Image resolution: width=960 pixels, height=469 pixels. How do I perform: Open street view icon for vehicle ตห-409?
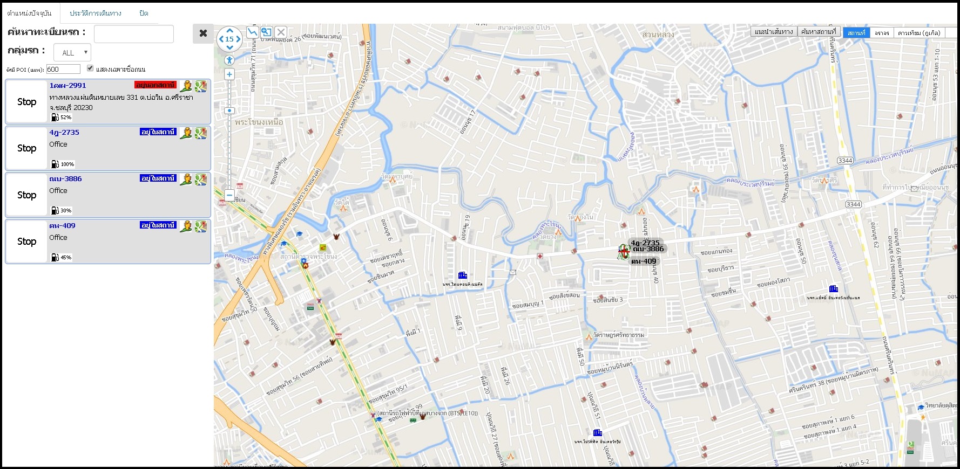click(186, 226)
